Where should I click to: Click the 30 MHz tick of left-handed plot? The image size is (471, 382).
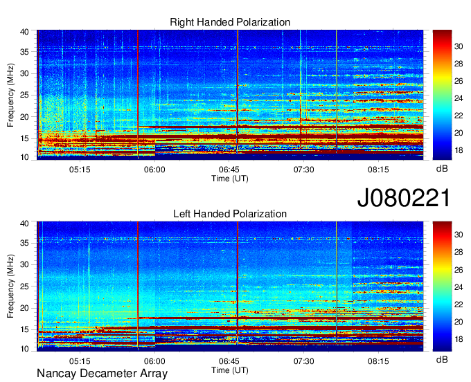[24, 265]
